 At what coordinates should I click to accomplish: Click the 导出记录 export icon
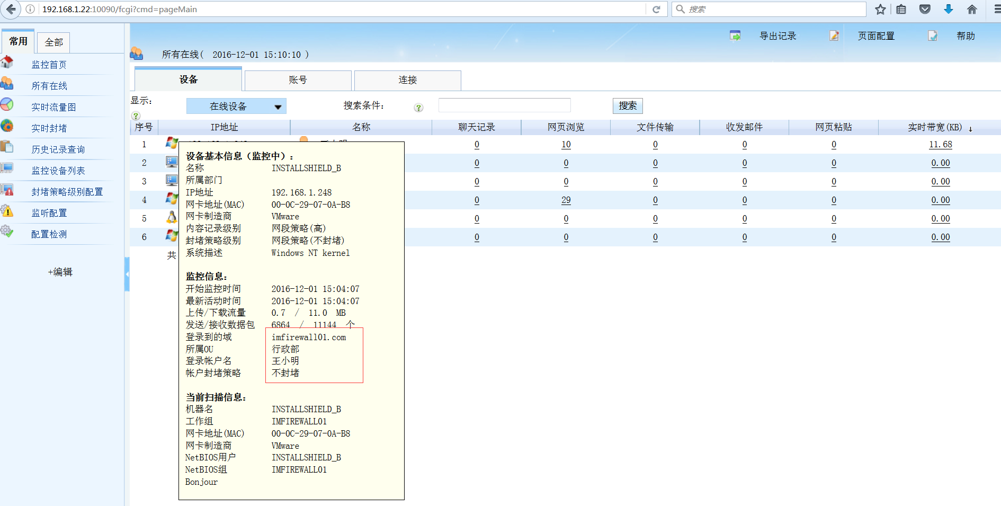pyautogui.click(x=735, y=35)
